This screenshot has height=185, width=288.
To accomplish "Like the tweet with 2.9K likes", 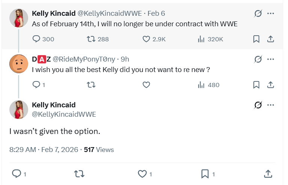I will [x=146, y=39].
